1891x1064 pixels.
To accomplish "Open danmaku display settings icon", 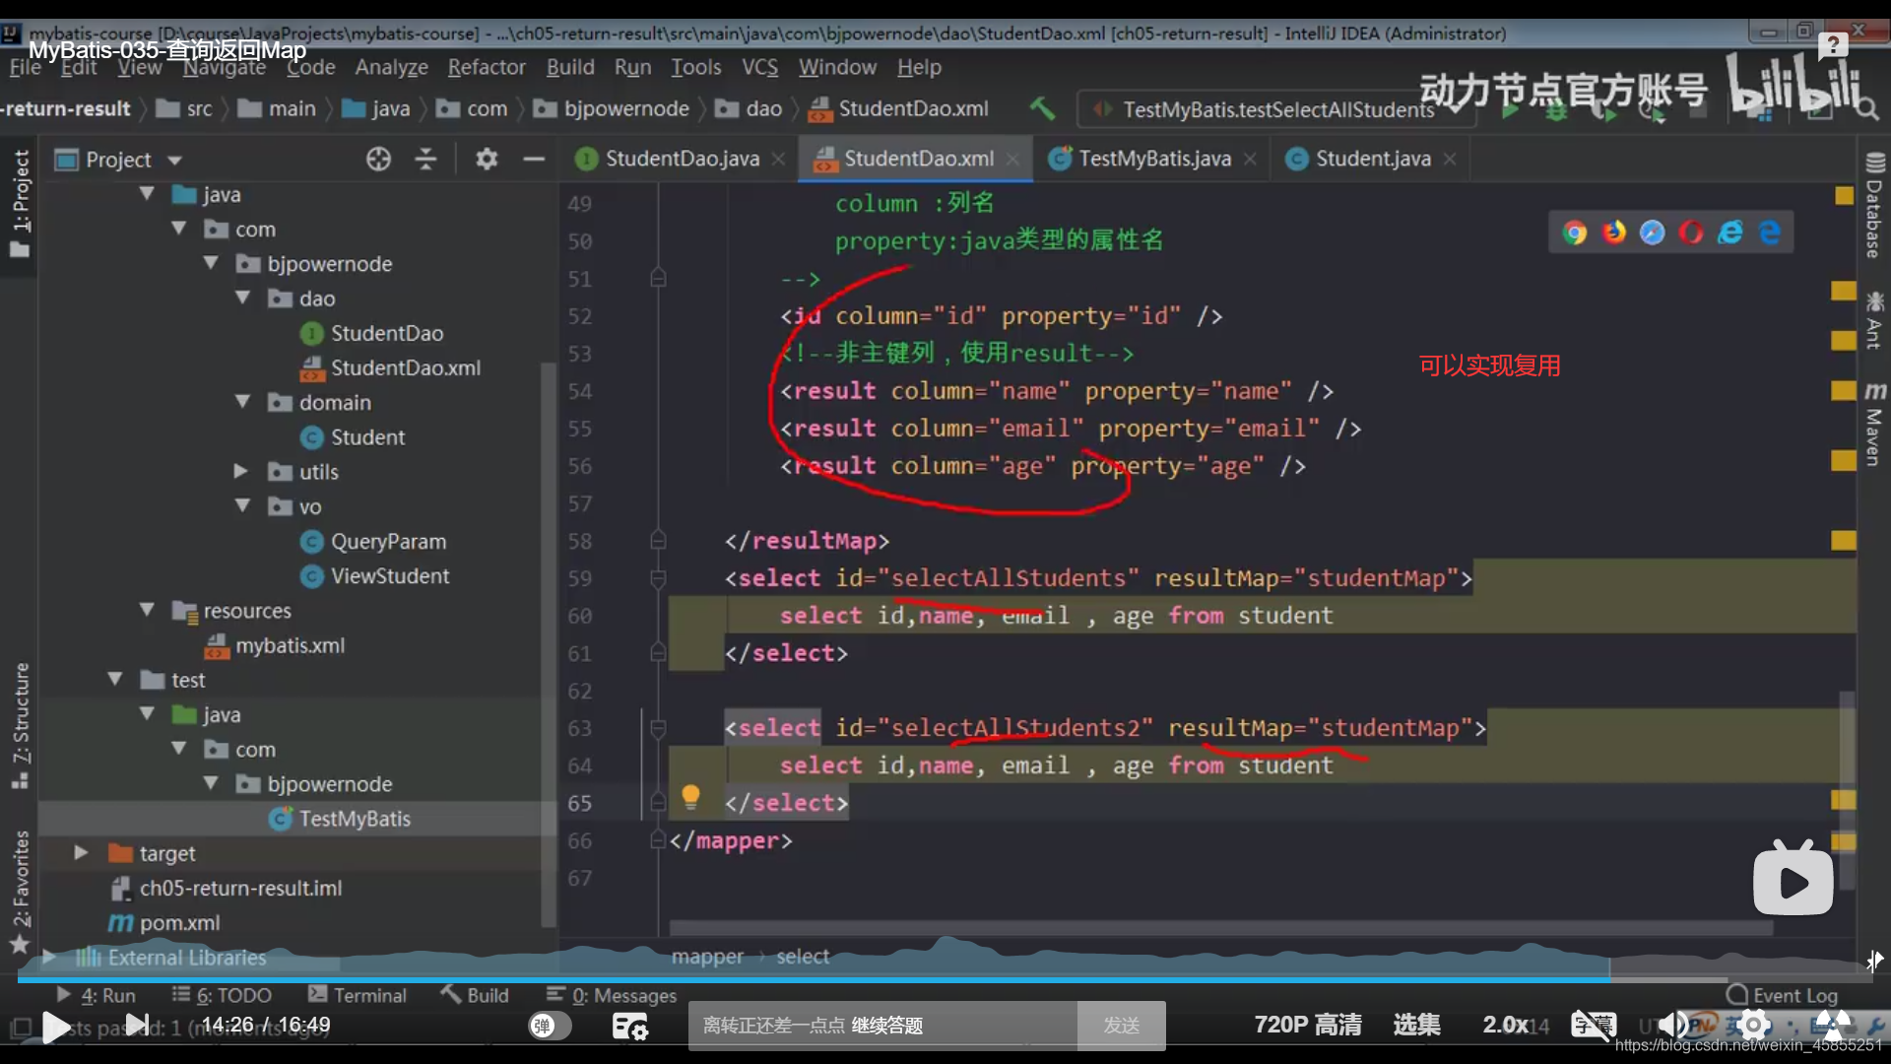I will click(x=629, y=1027).
